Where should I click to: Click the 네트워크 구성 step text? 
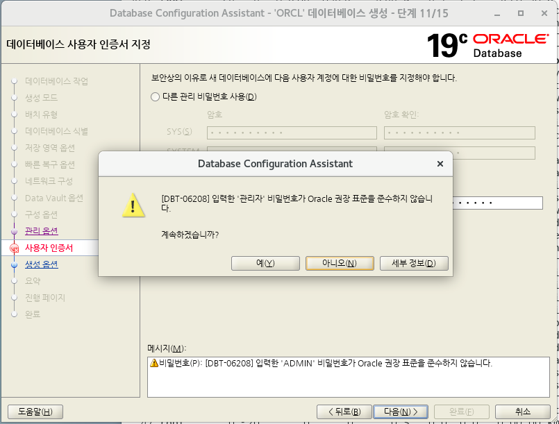(x=49, y=181)
